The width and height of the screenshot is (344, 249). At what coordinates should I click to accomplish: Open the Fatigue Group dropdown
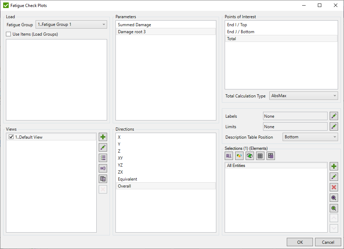click(x=71, y=24)
